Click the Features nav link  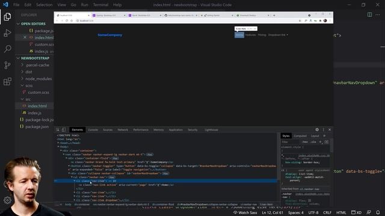click(250, 35)
